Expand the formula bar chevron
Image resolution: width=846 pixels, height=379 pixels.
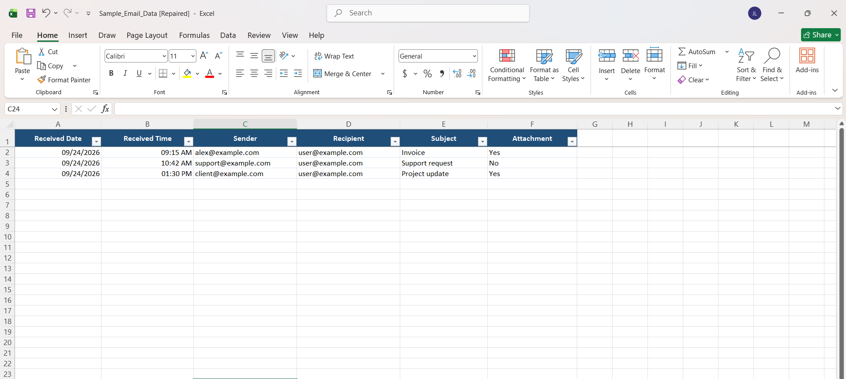tap(838, 108)
